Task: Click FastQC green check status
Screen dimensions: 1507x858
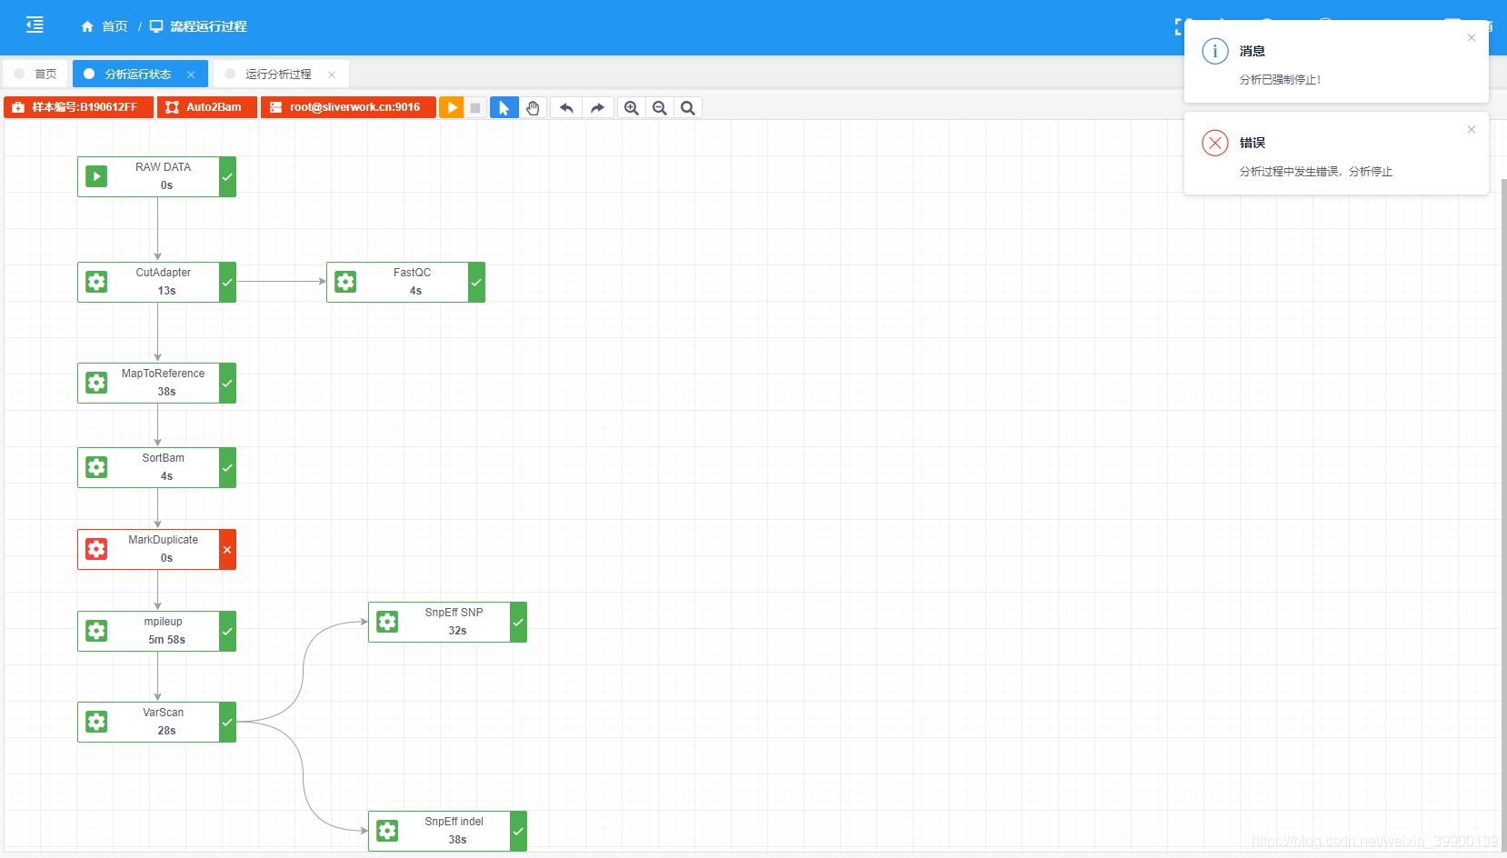Action: pyautogui.click(x=476, y=282)
